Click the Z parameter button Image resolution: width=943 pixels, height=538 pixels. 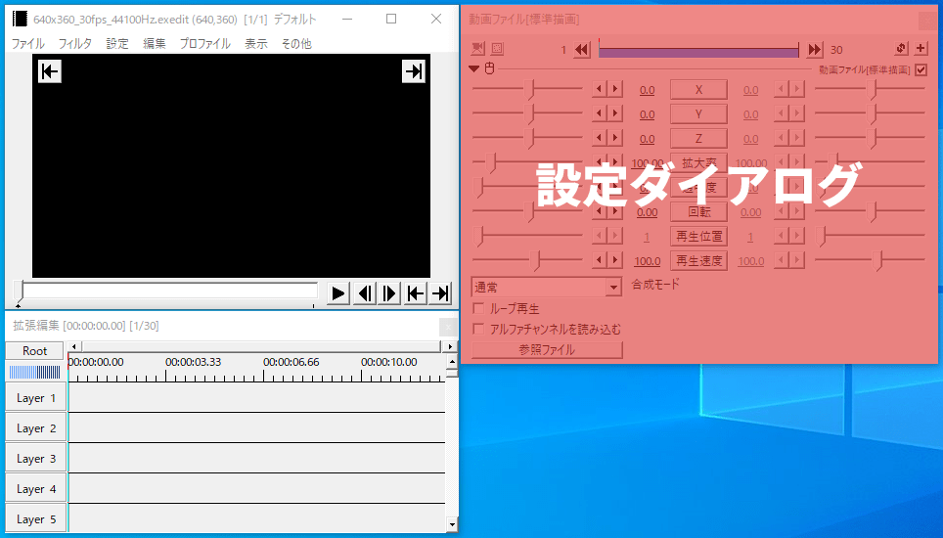coord(698,139)
